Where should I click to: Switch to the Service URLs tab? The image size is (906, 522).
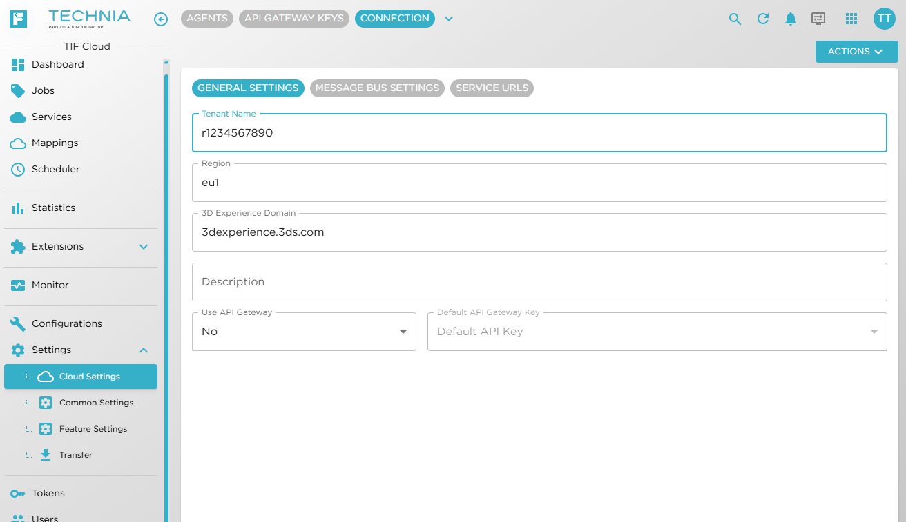coord(492,88)
